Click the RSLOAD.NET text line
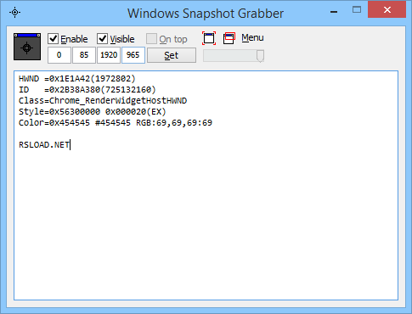The height and width of the screenshot is (314, 412). pos(44,145)
